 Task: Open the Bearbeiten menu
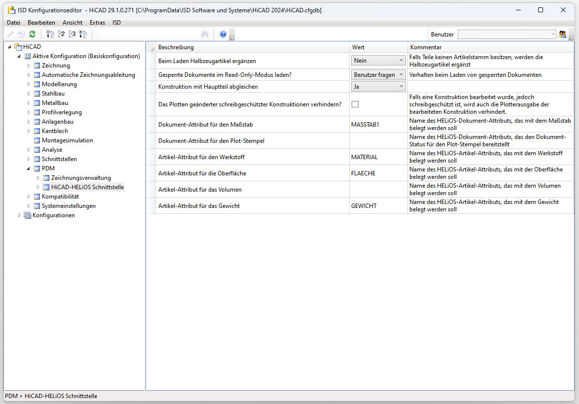(x=41, y=23)
